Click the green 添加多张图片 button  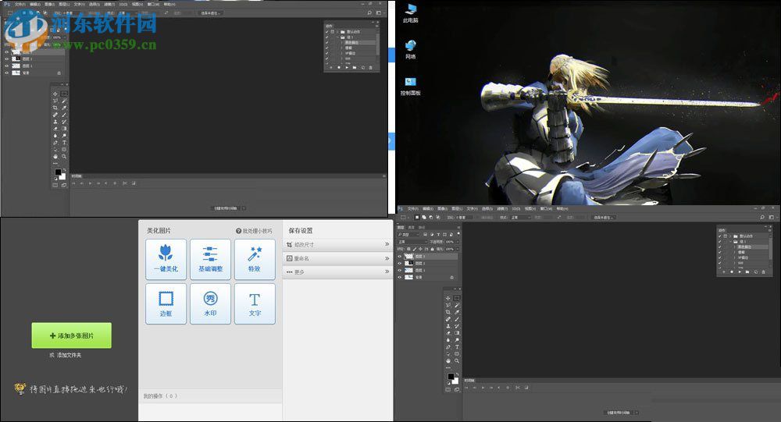(x=71, y=335)
